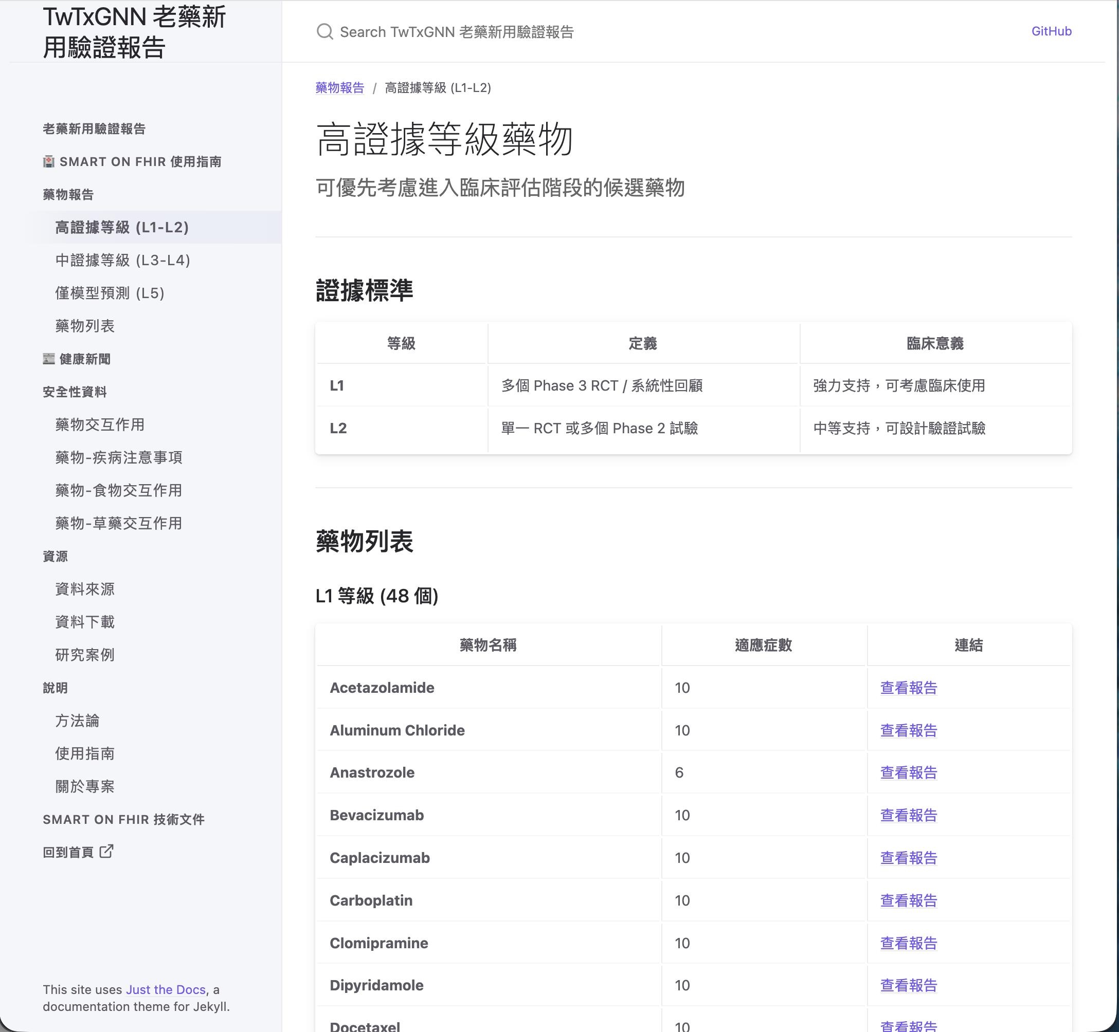Click 查看報告 for Bevacizumab

(908, 815)
